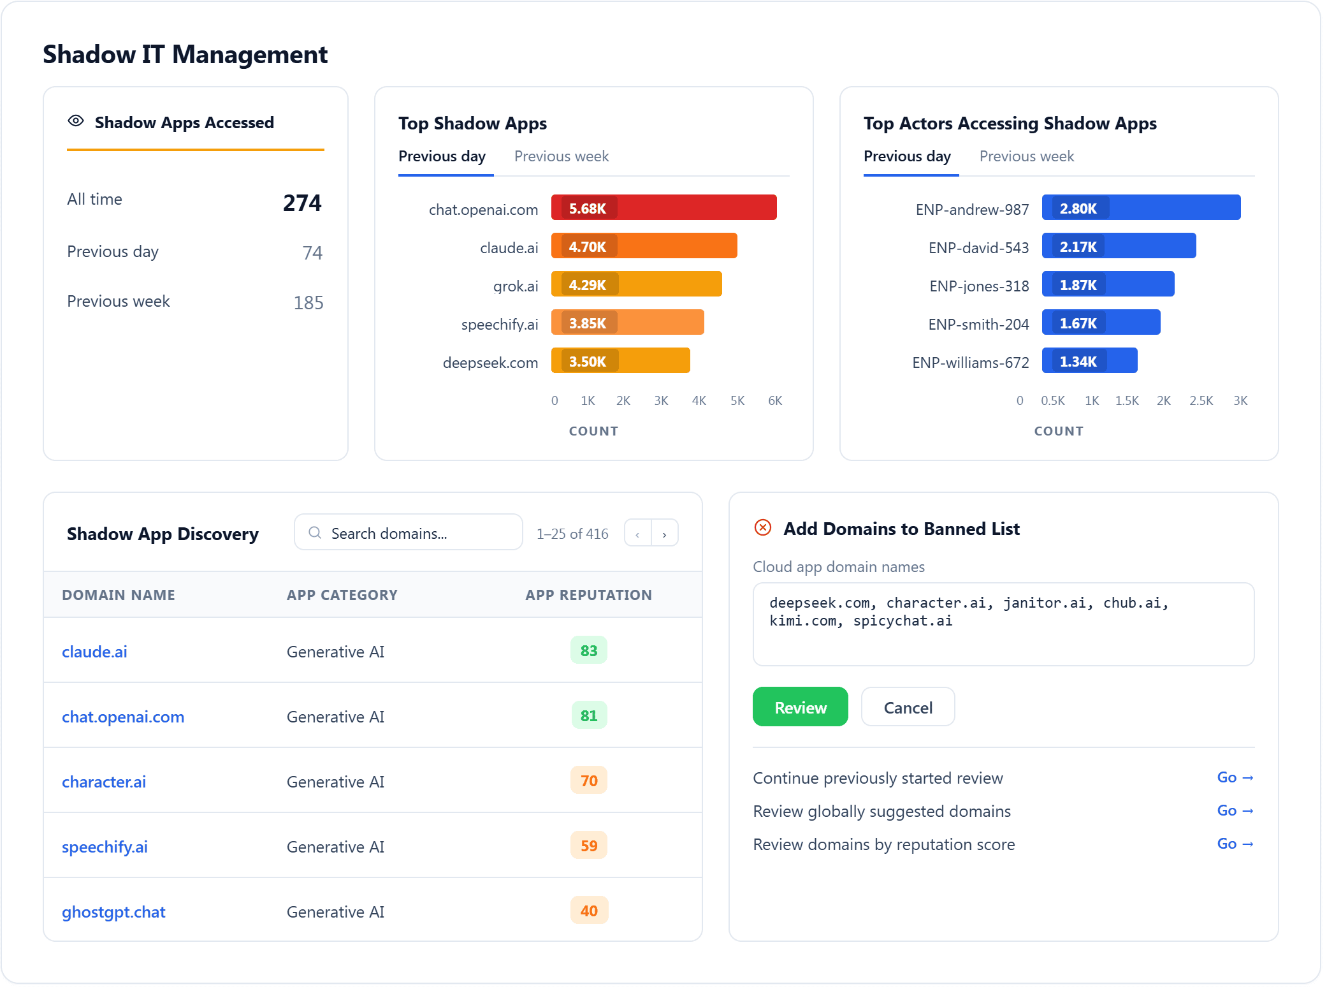
Task: Click the ENP-andrew-987 2.80K bar
Action: coord(1142,207)
